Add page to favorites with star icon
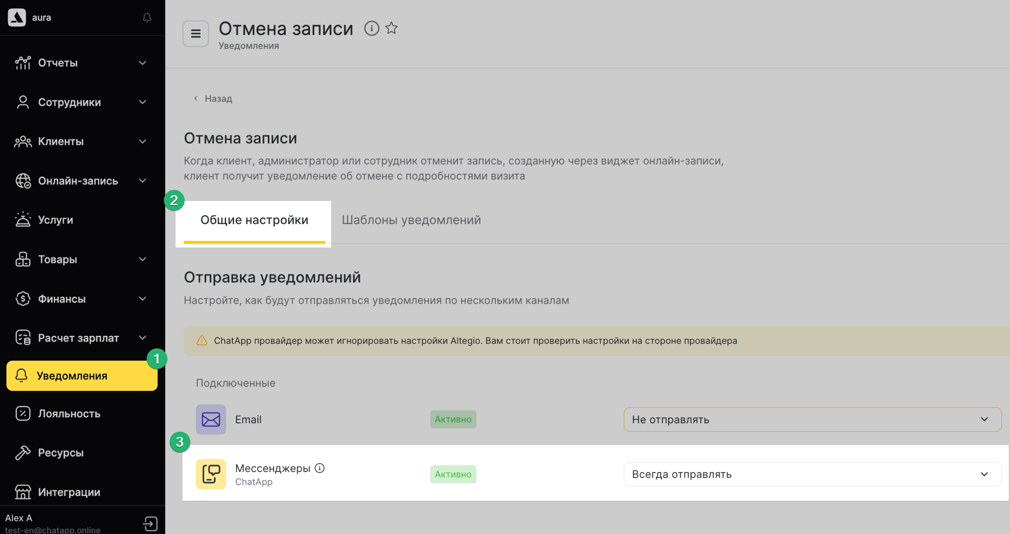Screen dimensions: 1010x534 point(391,28)
